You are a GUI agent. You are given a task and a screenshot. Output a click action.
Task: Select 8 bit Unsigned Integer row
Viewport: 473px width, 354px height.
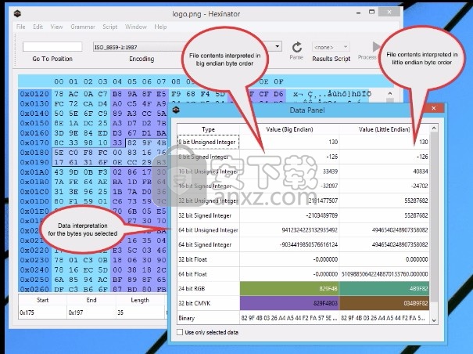303,142
